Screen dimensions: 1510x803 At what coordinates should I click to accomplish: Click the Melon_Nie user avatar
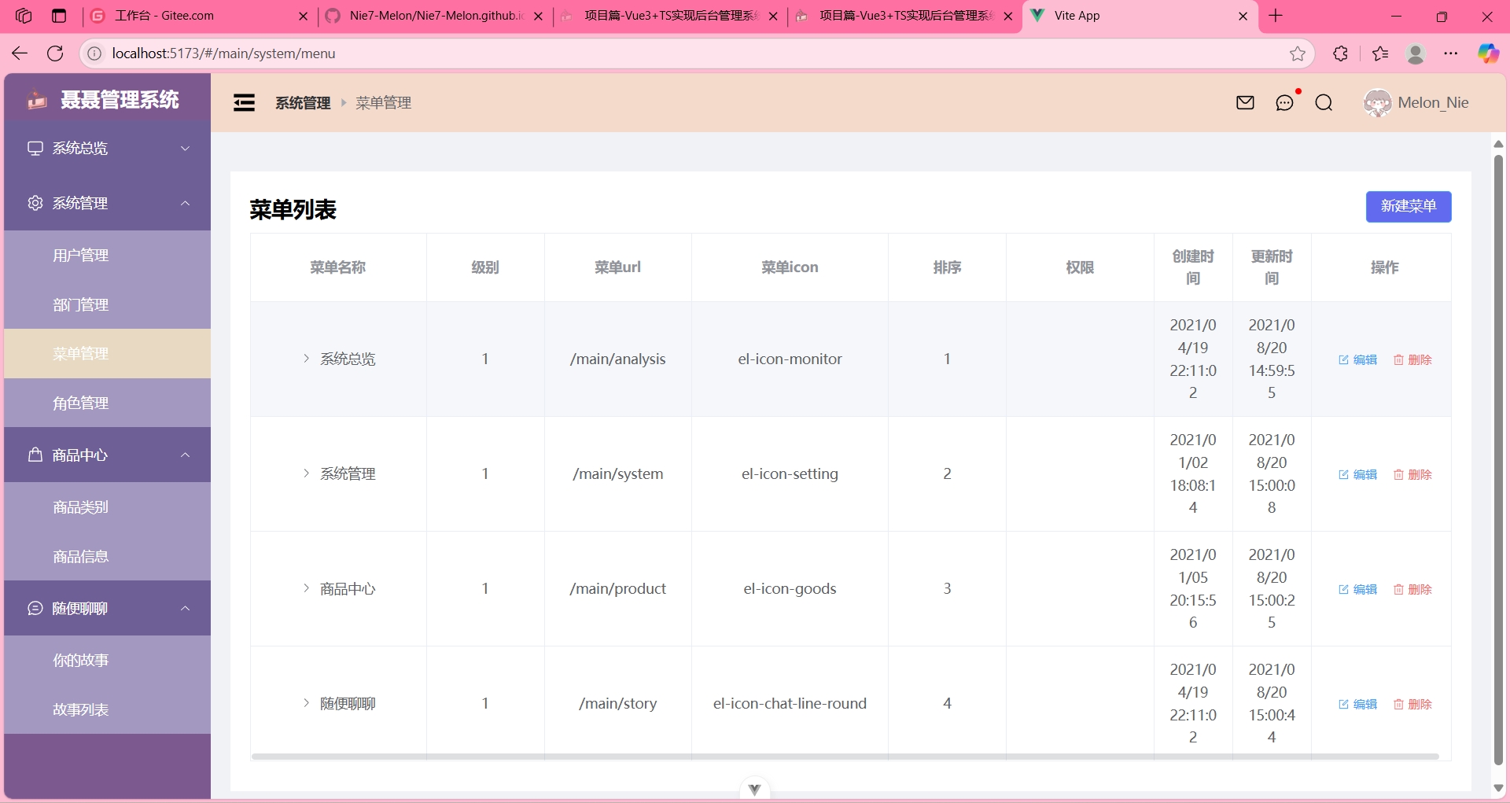(1377, 103)
